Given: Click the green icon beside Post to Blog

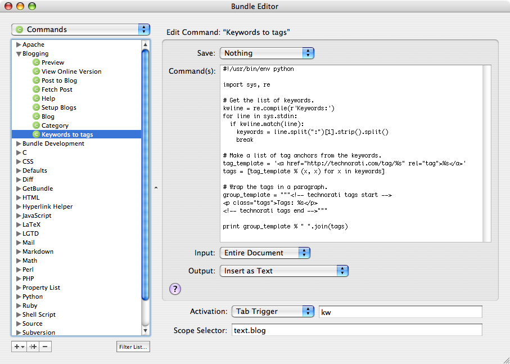Looking at the screenshot, I should point(36,80).
